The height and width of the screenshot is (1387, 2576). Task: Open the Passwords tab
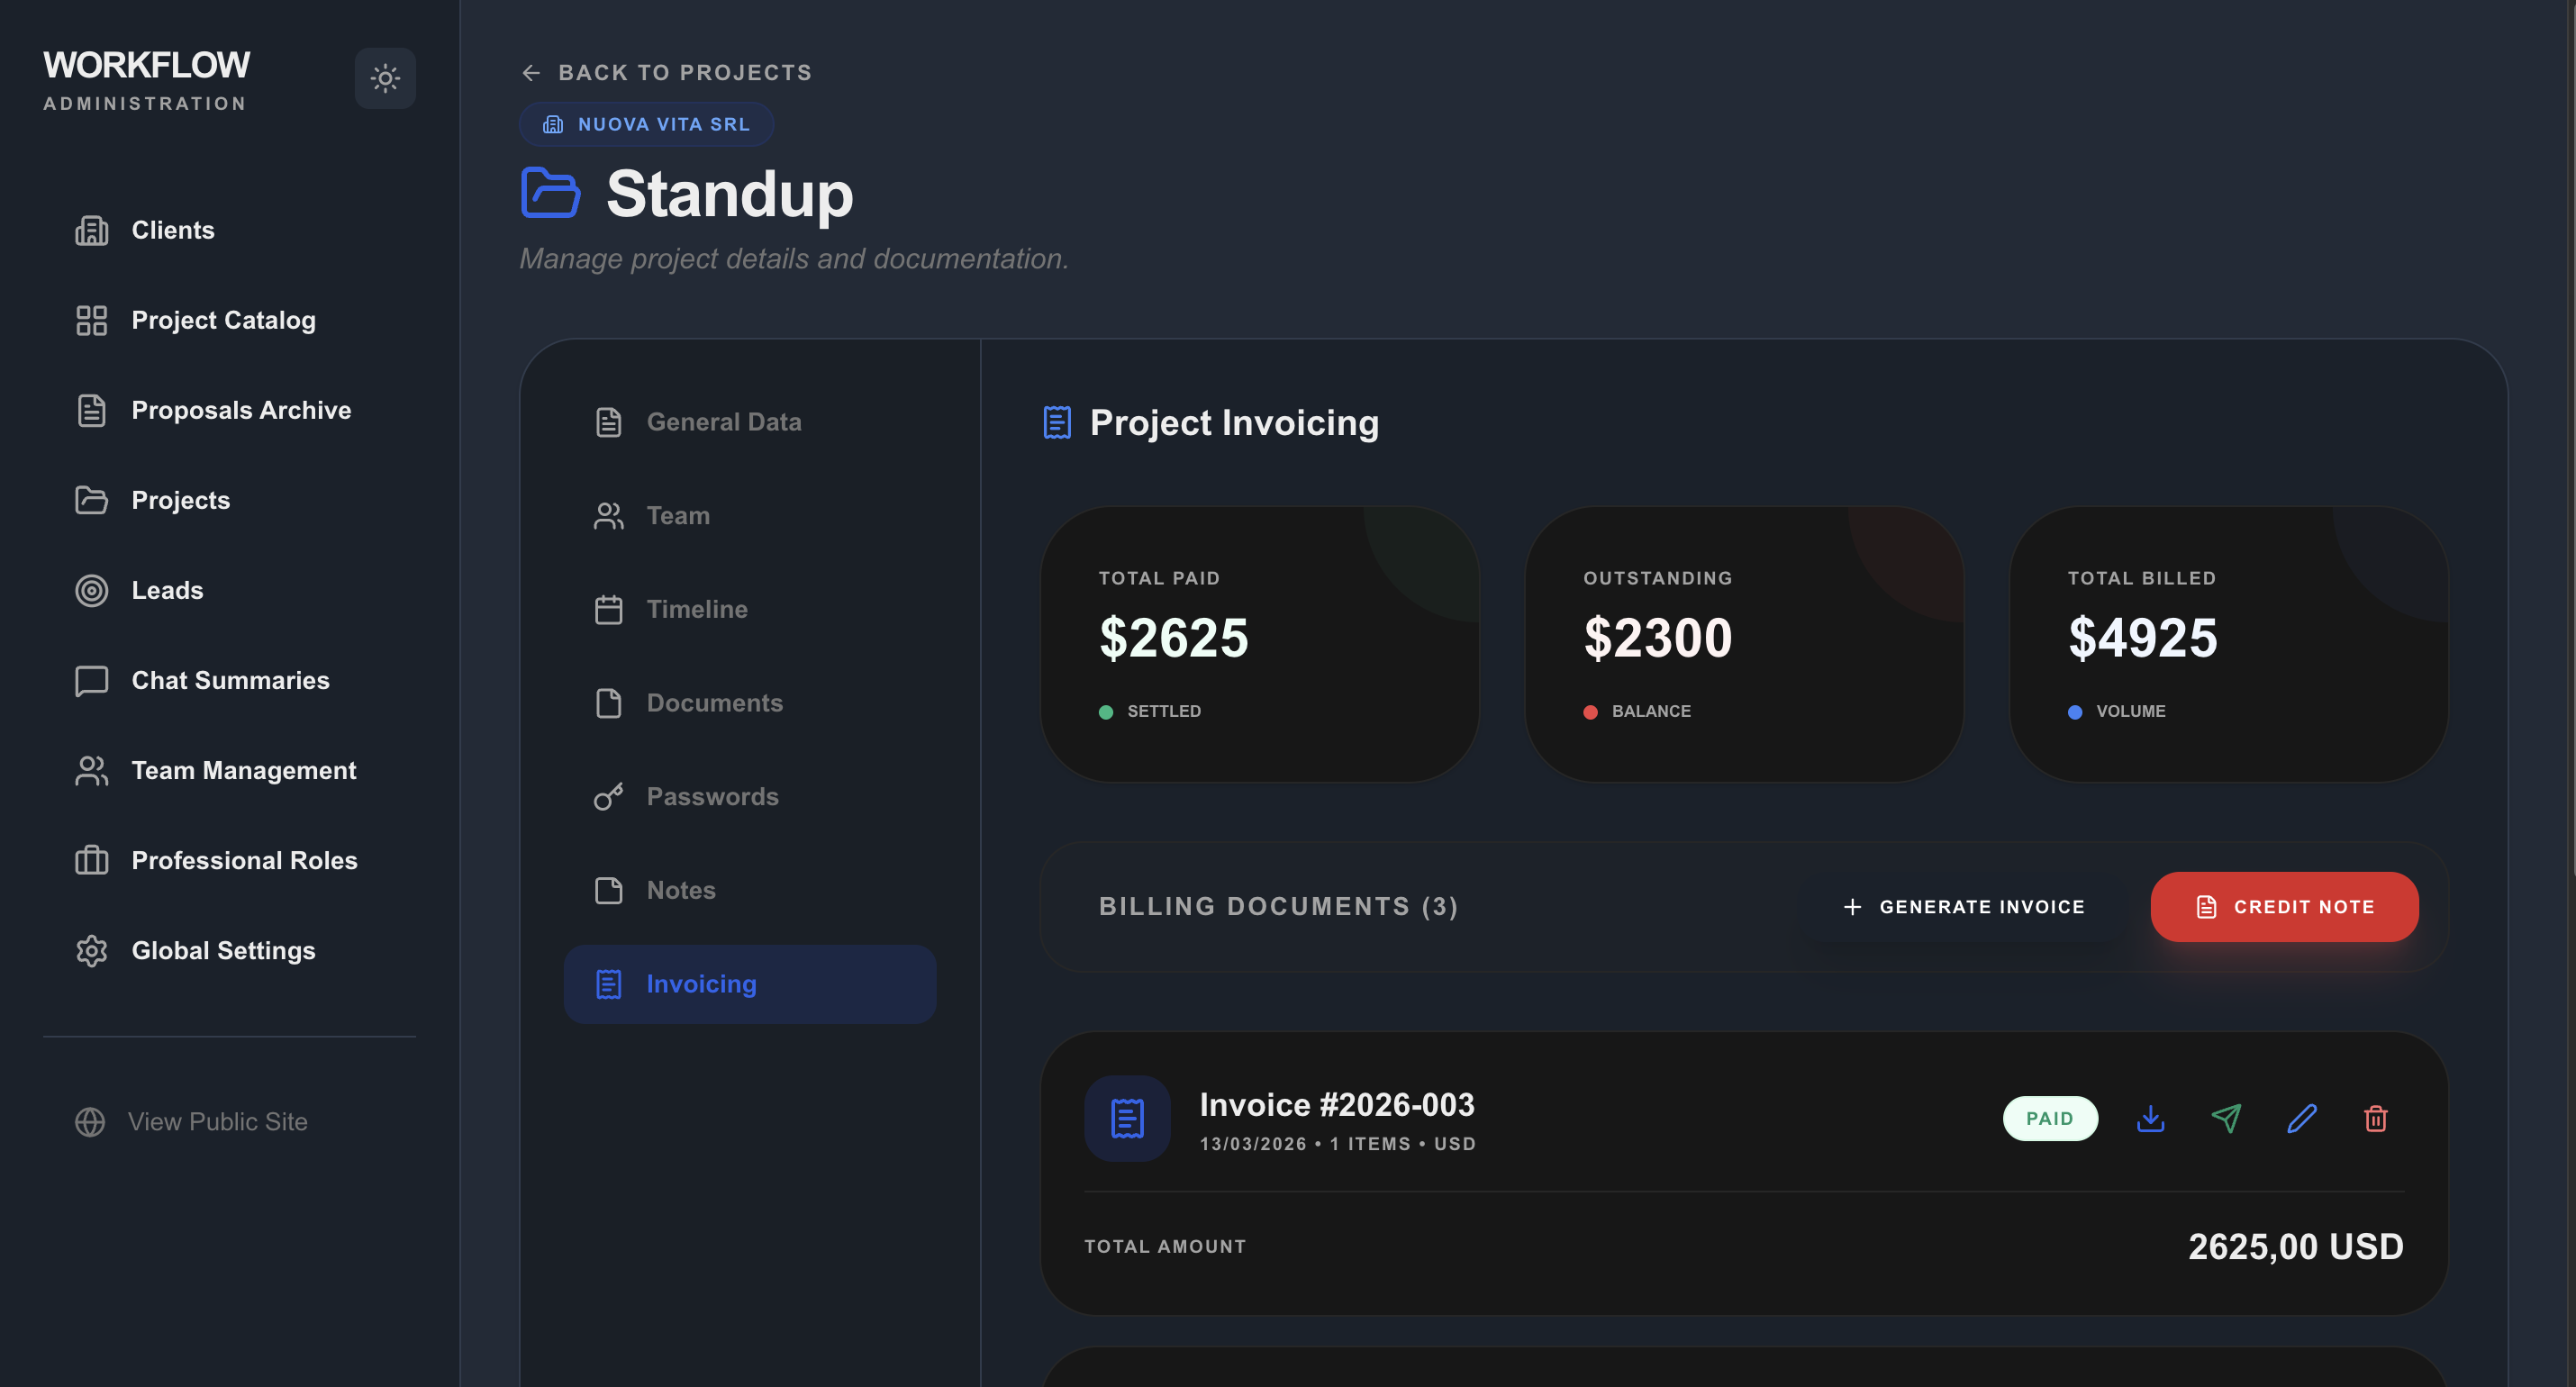pyautogui.click(x=711, y=796)
